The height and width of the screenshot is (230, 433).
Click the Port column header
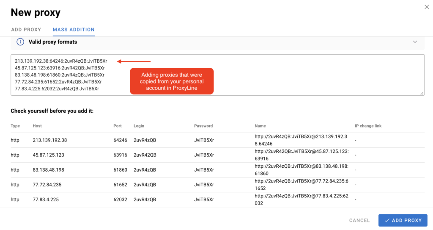pos(118,126)
